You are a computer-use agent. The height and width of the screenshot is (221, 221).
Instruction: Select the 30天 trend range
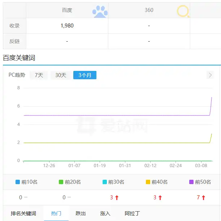pyautogui.click(x=61, y=75)
